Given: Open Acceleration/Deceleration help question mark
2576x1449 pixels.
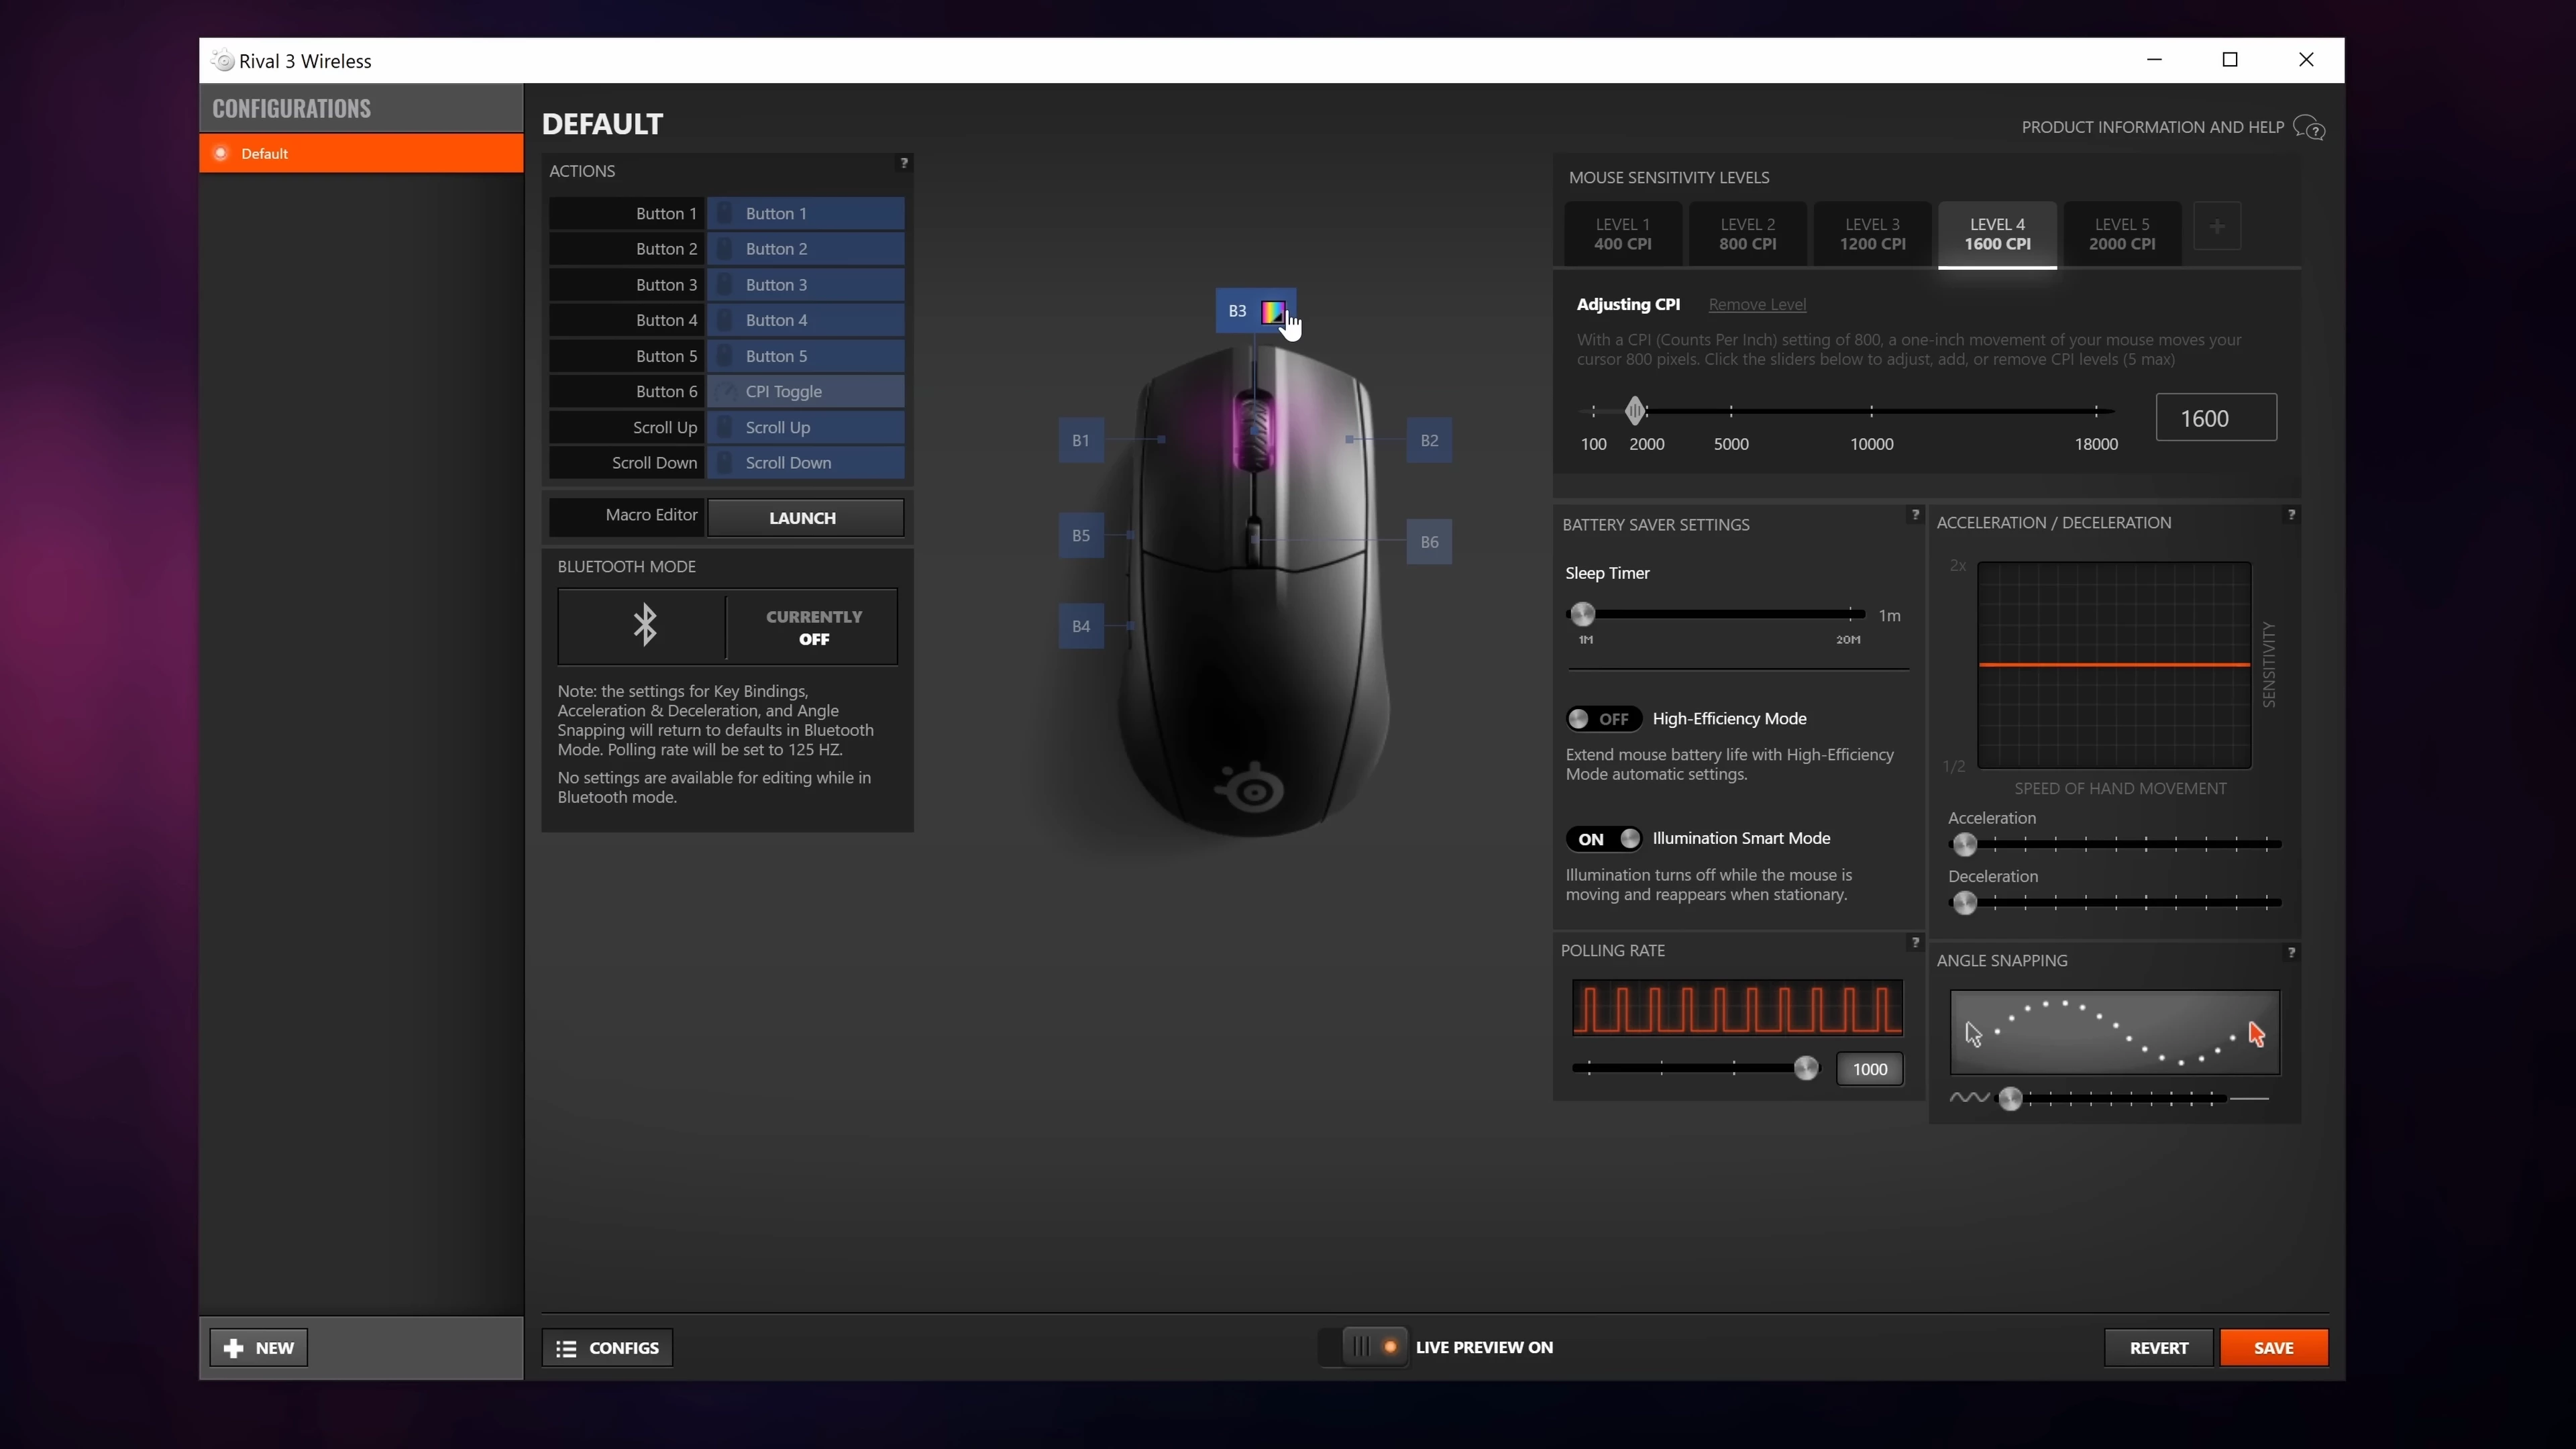Looking at the screenshot, I should [x=2291, y=515].
